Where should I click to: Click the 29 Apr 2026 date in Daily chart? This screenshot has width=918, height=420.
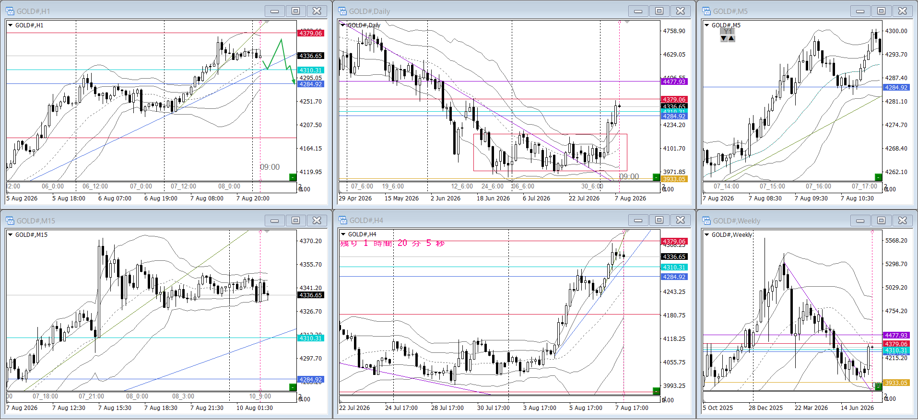coord(355,198)
